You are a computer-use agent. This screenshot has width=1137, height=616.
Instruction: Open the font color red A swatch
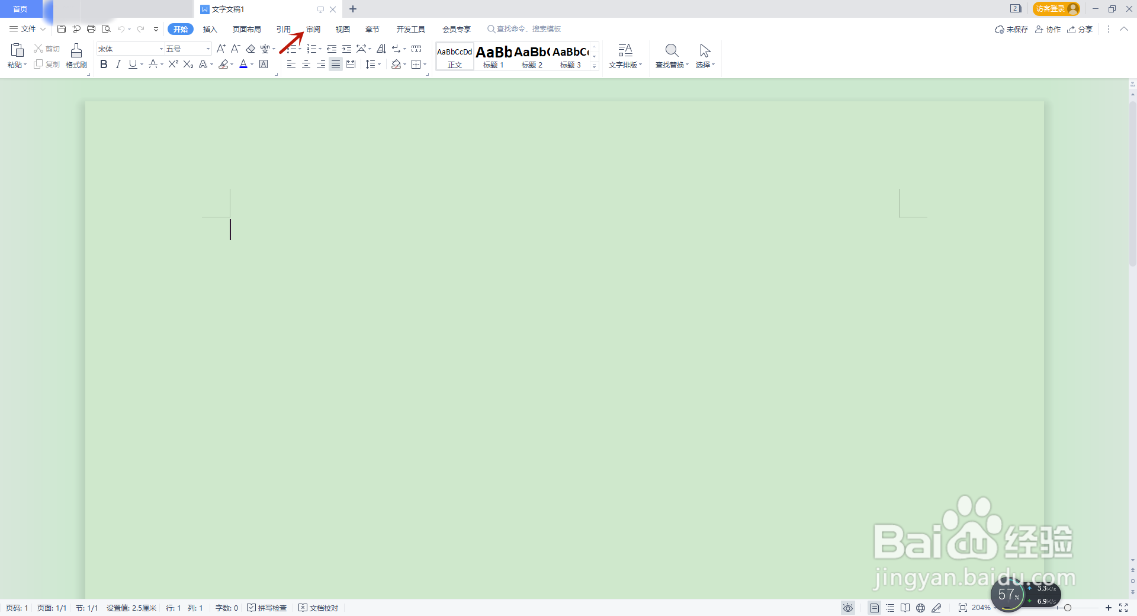click(x=243, y=64)
